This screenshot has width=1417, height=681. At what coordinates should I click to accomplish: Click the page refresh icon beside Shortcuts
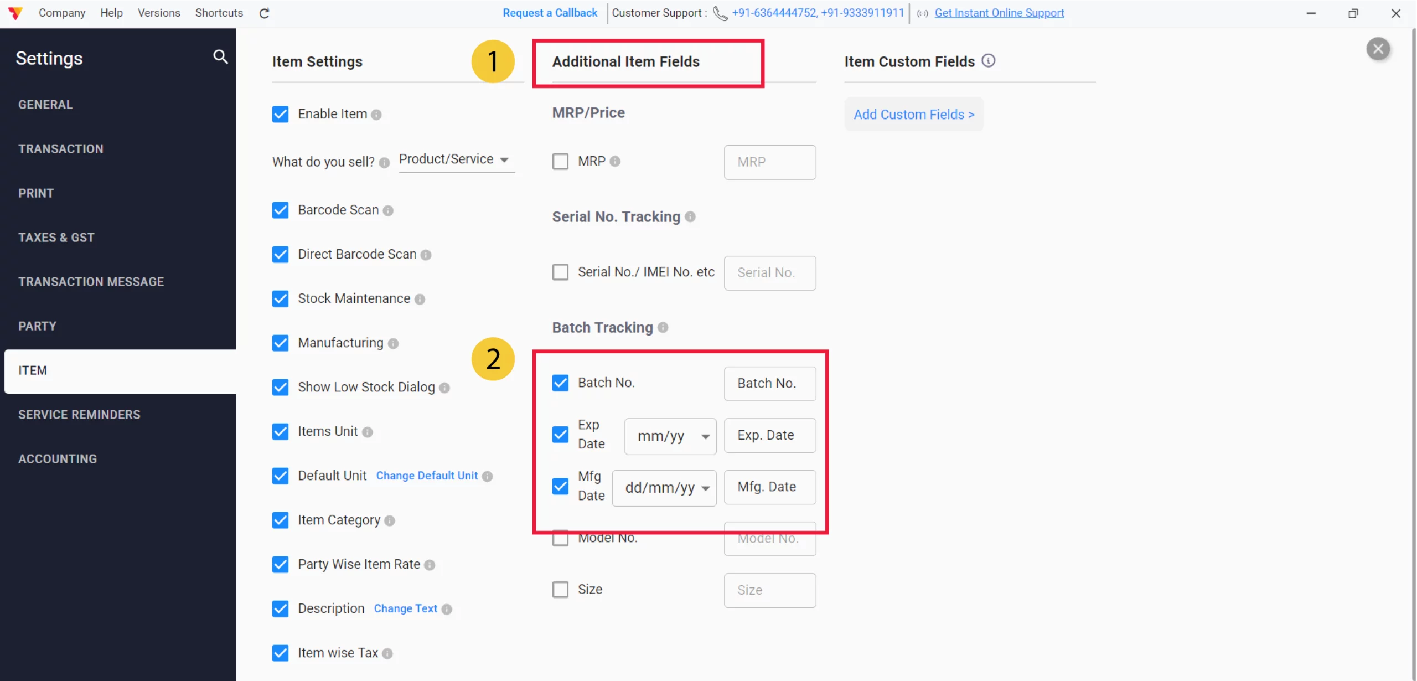coord(264,13)
